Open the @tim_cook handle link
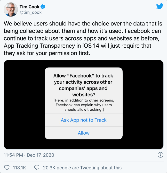 30,12
